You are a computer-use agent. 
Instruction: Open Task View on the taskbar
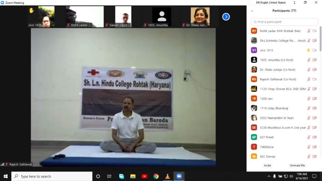(x=109, y=176)
